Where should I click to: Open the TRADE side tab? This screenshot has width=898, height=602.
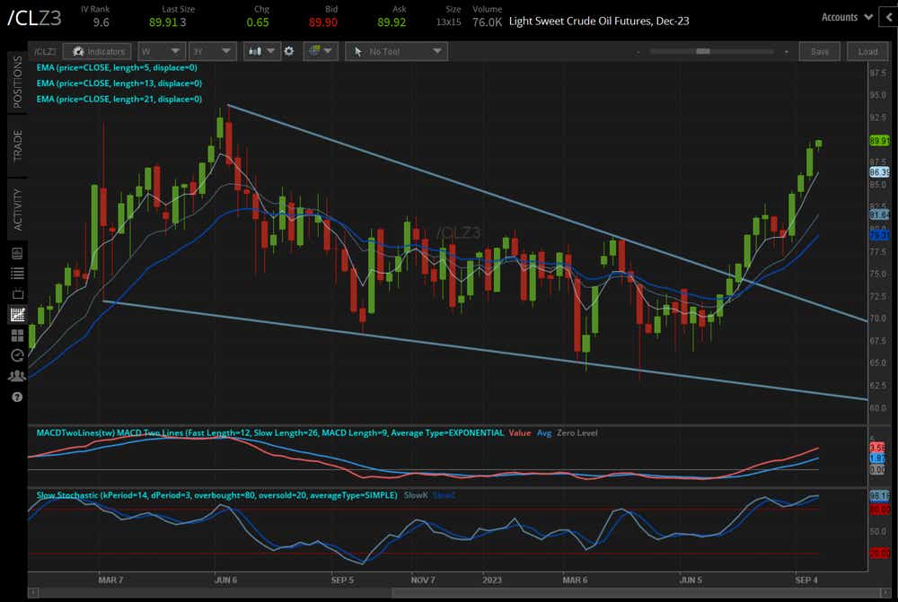coord(18,145)
